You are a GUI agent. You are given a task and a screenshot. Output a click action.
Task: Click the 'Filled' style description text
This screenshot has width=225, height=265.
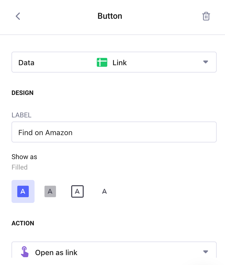[20, 167]
